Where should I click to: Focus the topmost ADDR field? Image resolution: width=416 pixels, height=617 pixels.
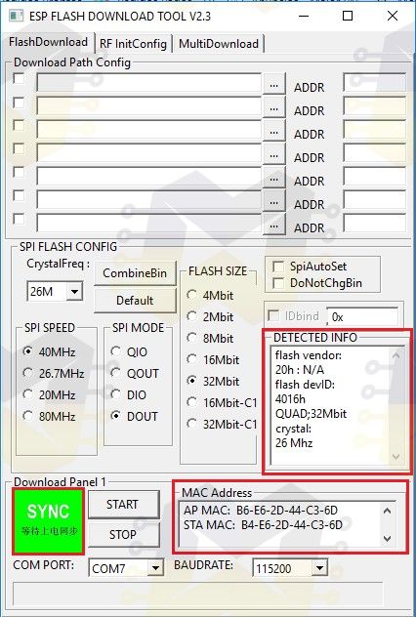pos(374,82)
